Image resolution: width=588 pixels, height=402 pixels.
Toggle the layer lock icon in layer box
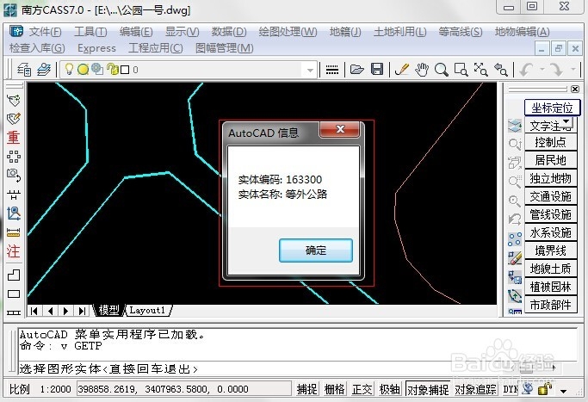click(113, 70)
